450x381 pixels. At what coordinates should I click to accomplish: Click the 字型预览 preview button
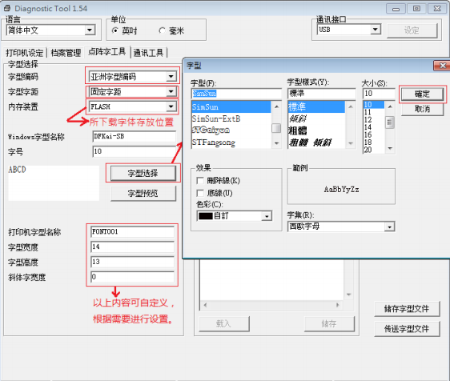point(143,194)
